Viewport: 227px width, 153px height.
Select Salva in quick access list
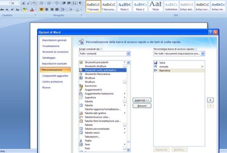162,62
